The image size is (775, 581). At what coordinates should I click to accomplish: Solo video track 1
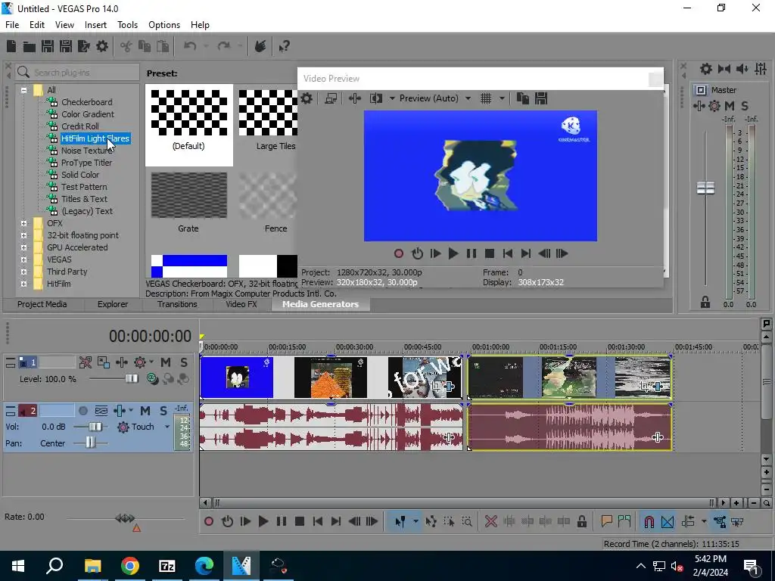tap(184, 362)
